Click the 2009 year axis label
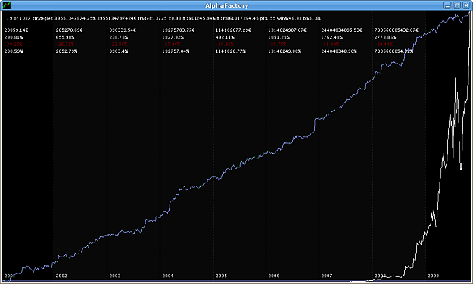This screenshot has width=473, height=284. click(433, 276)
